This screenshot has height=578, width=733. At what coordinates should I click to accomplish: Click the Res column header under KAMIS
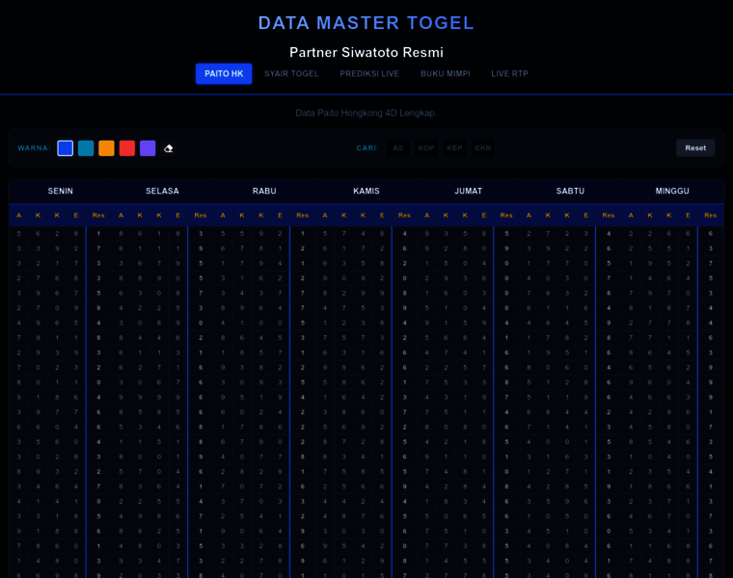(x=404, y=215)
